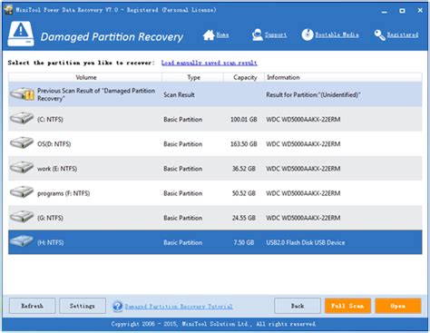Viewport: 430px width, 333px height.
Task: Sort by the Type column header
Action: [x=193, y=77]
